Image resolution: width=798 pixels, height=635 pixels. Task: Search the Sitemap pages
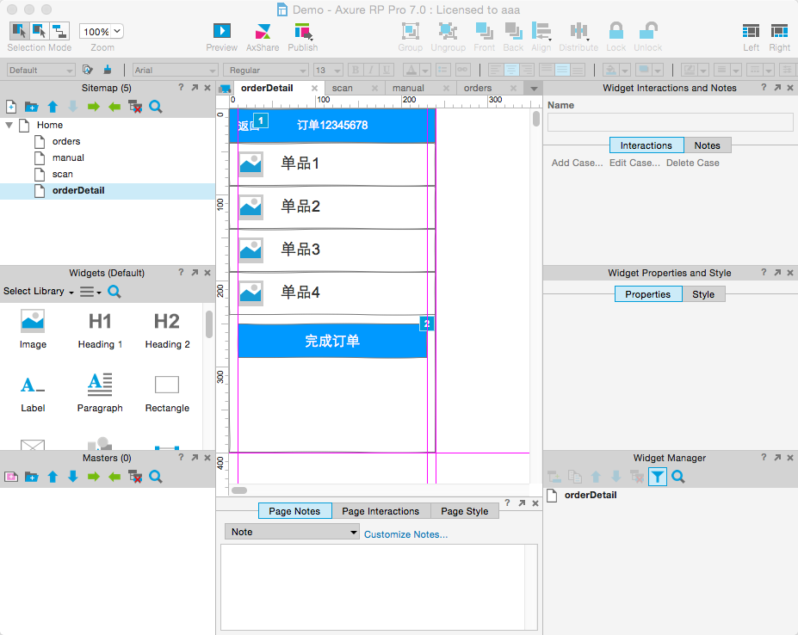tap(156, 107)
